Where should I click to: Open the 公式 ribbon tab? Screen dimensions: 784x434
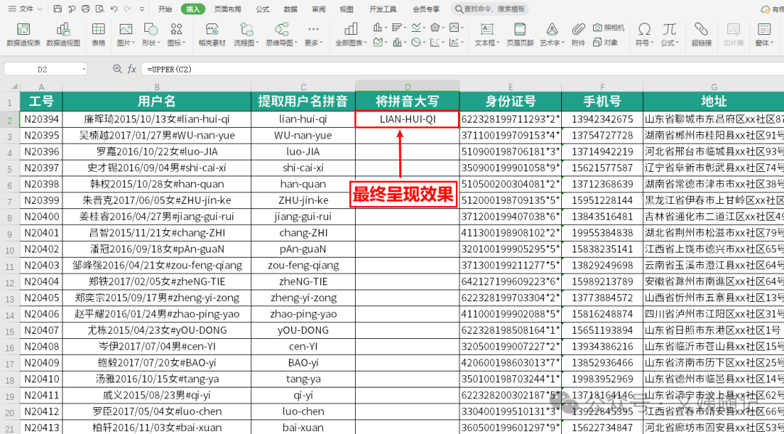coord(263,9)
